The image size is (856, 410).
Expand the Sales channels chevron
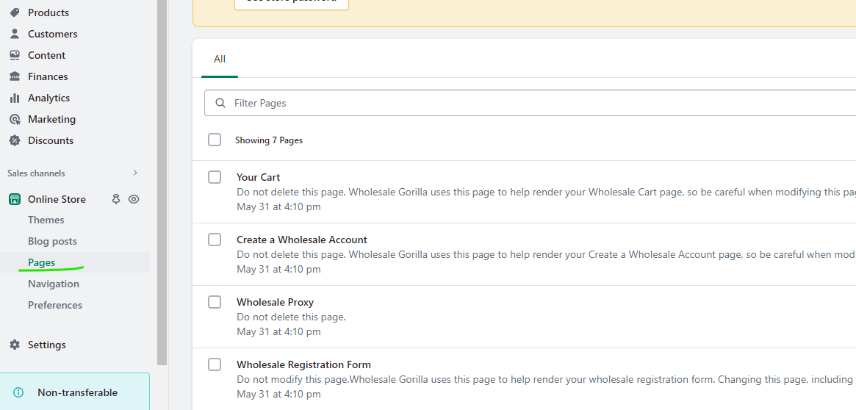point(135,173)
